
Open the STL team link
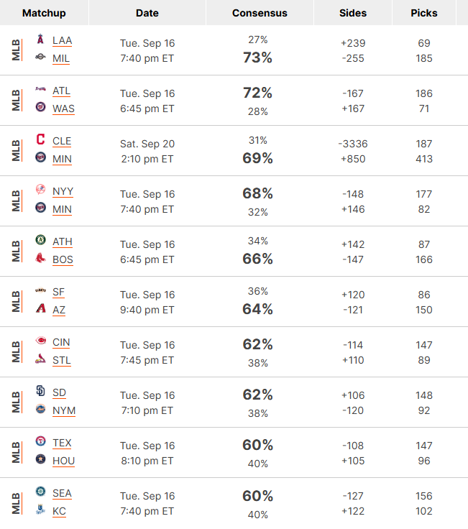61,361
